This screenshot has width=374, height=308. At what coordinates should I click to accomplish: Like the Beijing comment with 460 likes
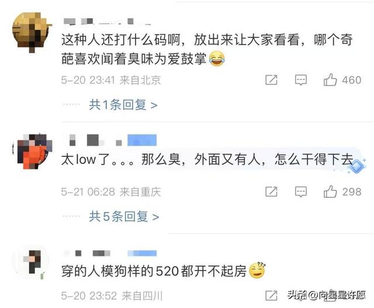point(330,80)
